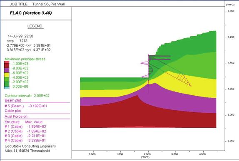
Task: Click the yellow -4.00E+02 legend swatch
Action: click(7, 75)
